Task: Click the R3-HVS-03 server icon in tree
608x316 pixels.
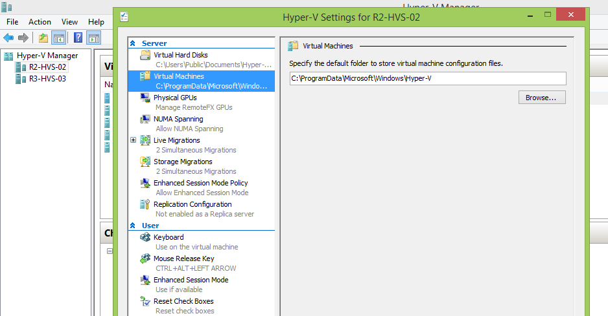Action: tap(21, 79)
